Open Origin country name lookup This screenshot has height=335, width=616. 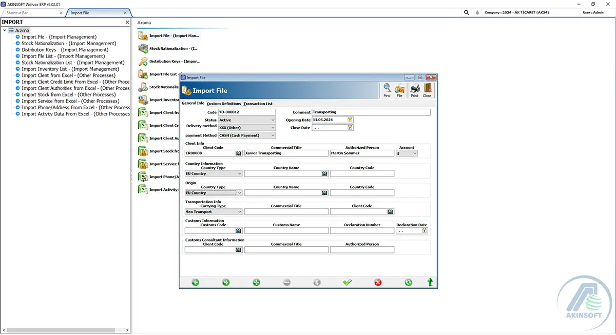pyautogui.click(x=324, y=193)
